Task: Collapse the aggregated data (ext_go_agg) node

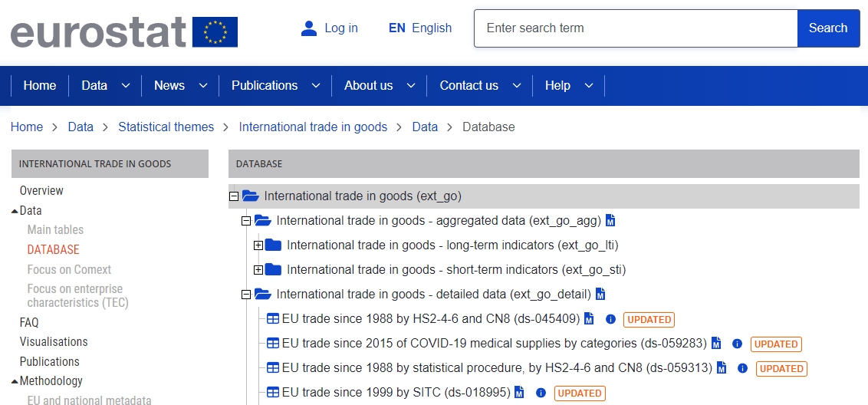Action: [x=246, y=221]
